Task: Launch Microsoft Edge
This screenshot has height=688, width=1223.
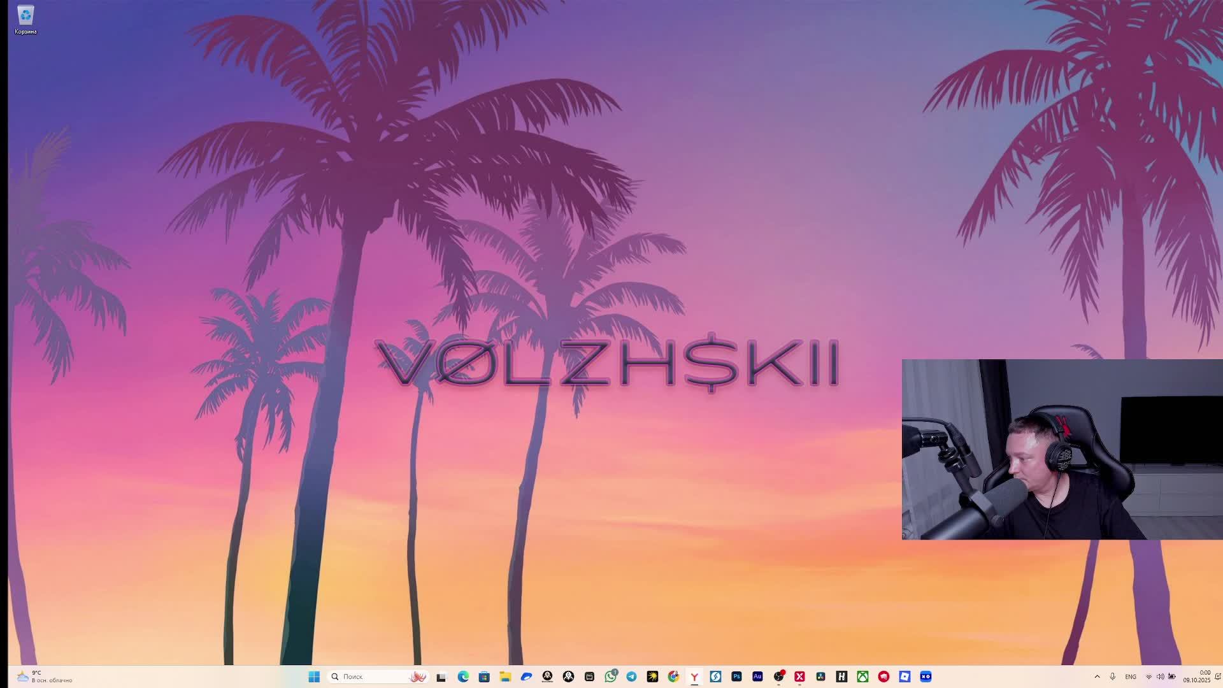Action: pos(463,677)
